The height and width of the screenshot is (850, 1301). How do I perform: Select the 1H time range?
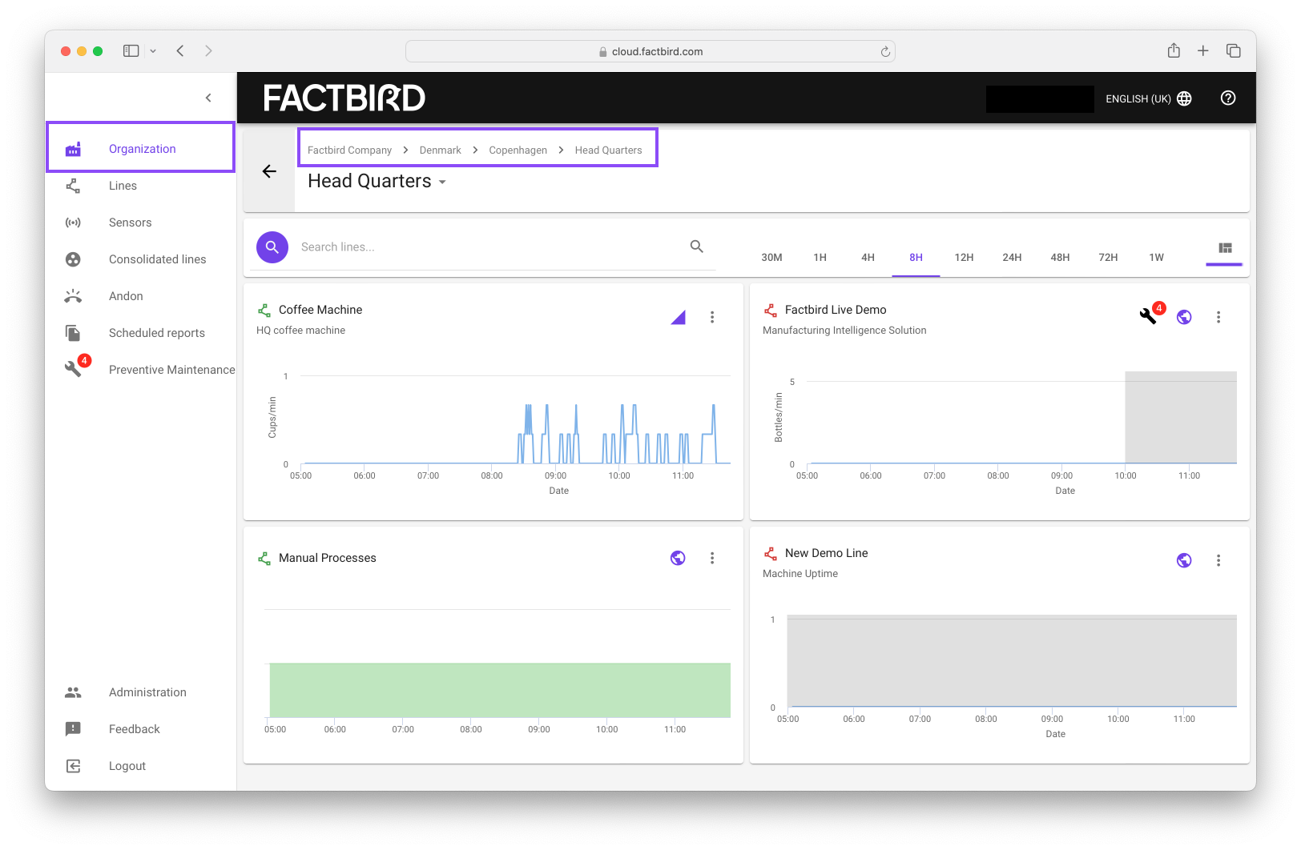pyautogui.click(x=820, y=257)
